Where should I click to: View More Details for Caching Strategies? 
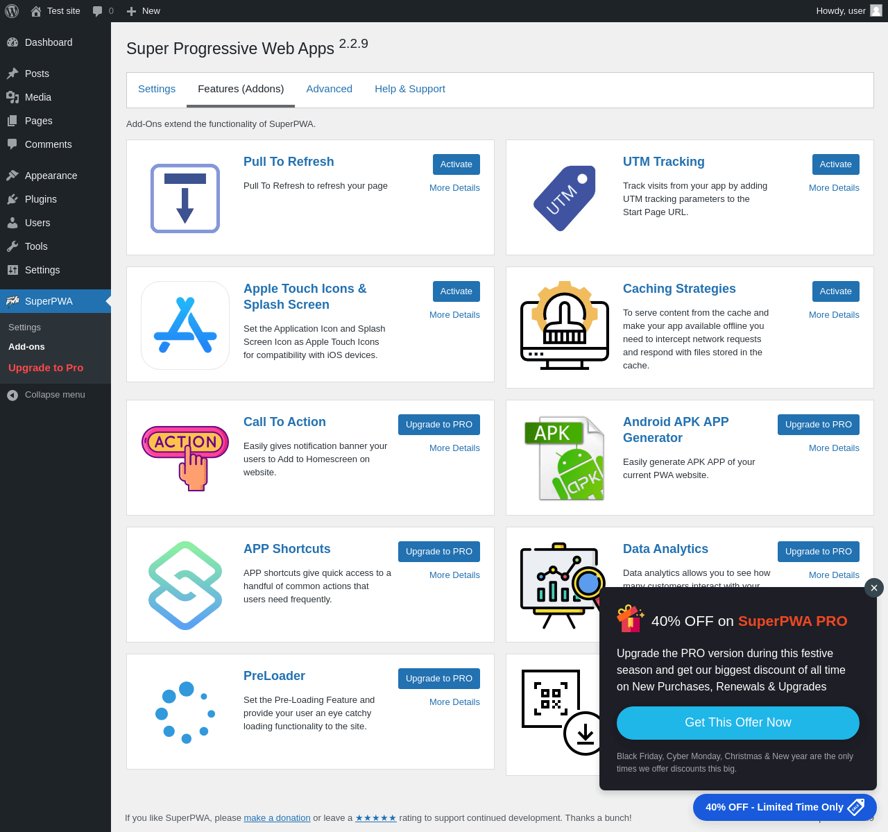pos(834,315)
